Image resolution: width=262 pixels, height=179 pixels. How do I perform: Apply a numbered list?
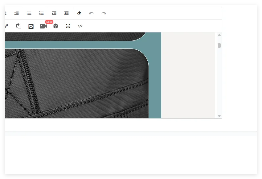point(41,13)
